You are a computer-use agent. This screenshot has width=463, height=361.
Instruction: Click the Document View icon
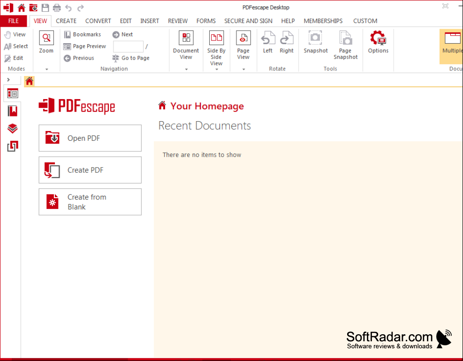(x=186, y=38)
